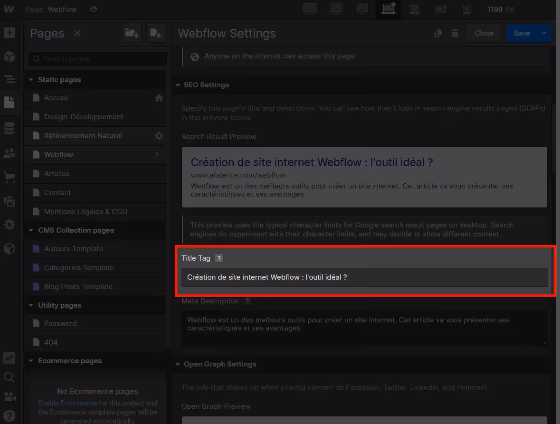Click the Title Tag help icon

pos(219,258)
